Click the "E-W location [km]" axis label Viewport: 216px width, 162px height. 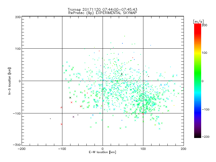[103, 152]
